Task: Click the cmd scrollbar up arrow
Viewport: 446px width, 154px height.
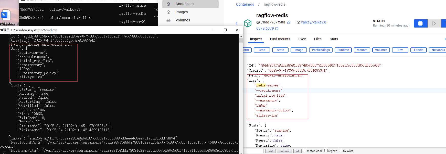Action: (x=241, y=36)
